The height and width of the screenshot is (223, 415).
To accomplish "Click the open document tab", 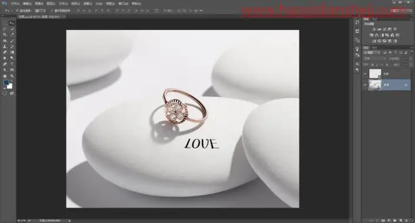I will (x=40, y=16).
